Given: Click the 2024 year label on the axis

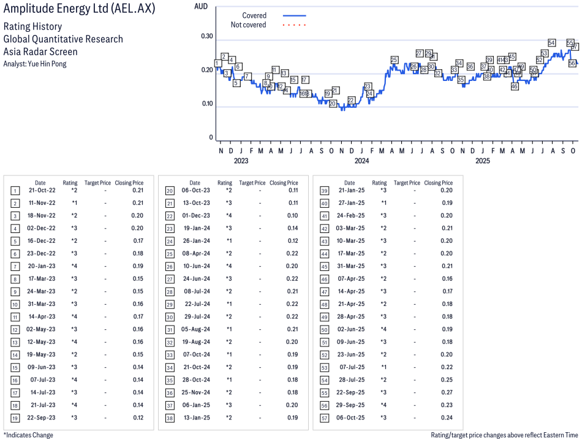Looking at the screenshot, I should pyautogui.click(x=361, y=161).
